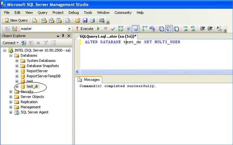This screenshot has width=233, height=145.
Task: Parse the query with the blue checkmark
Action: (x=113, y=29)
